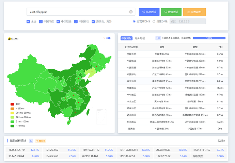Image resolution: width=235 pixels, height=163 pixels.
Task: Select the 运营商DNS radio button
Action: [134, 21]
